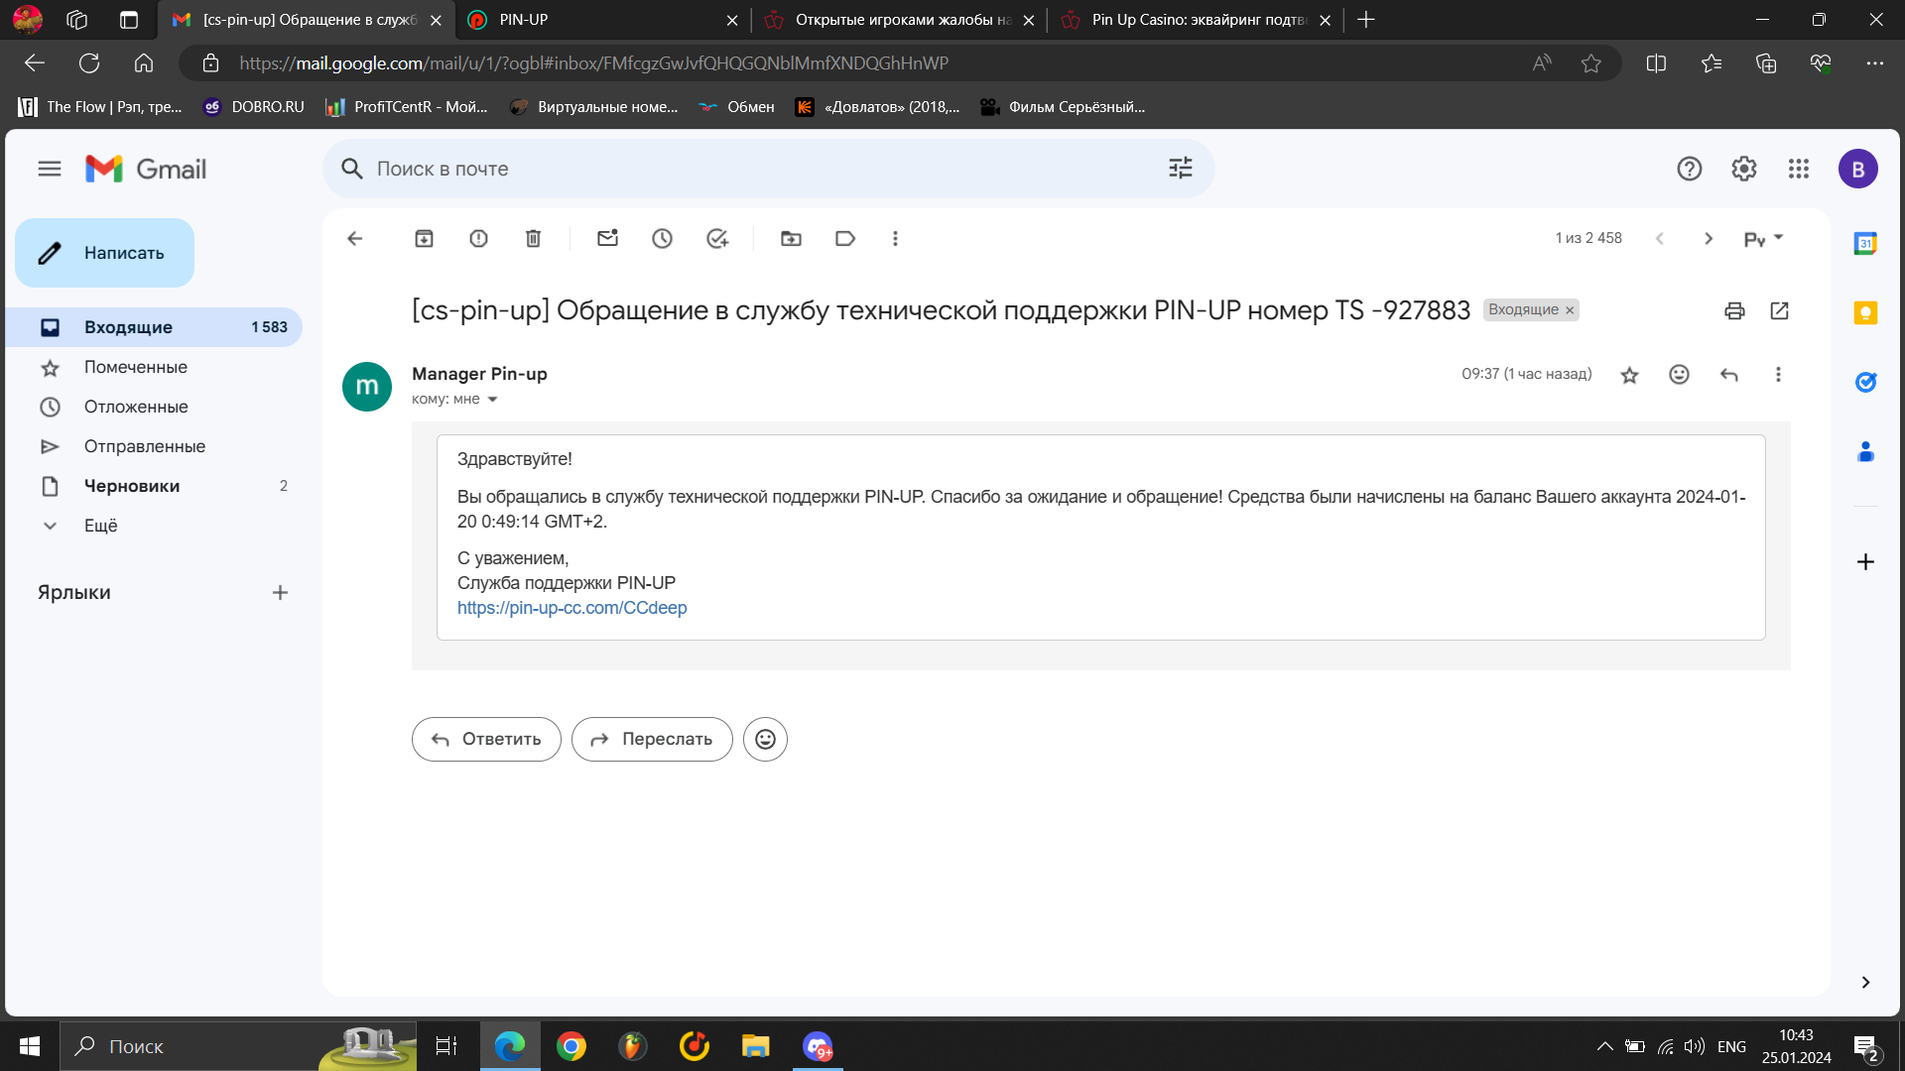Open Google Keep in side panel
The width and height of the screenshot is (1905, 1071).
[x=1865, y=313]
